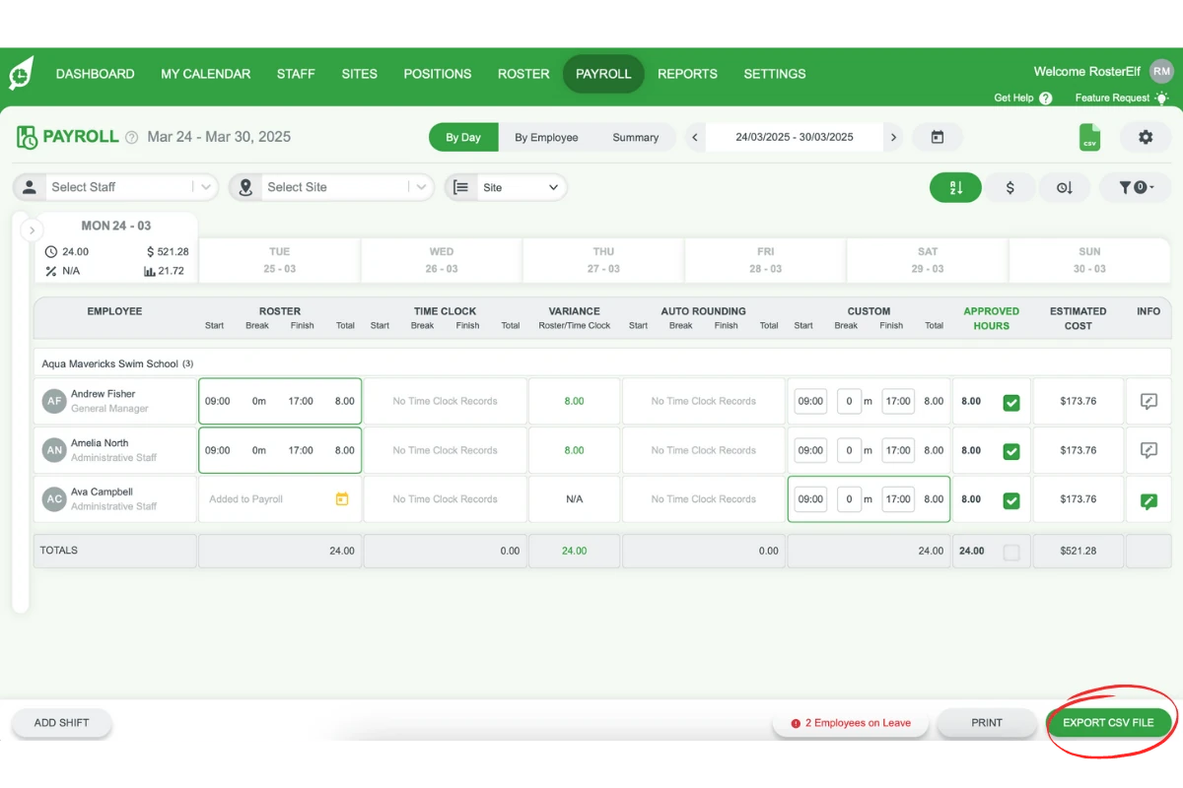Click the A-Z sort icon button

(955, 187)
